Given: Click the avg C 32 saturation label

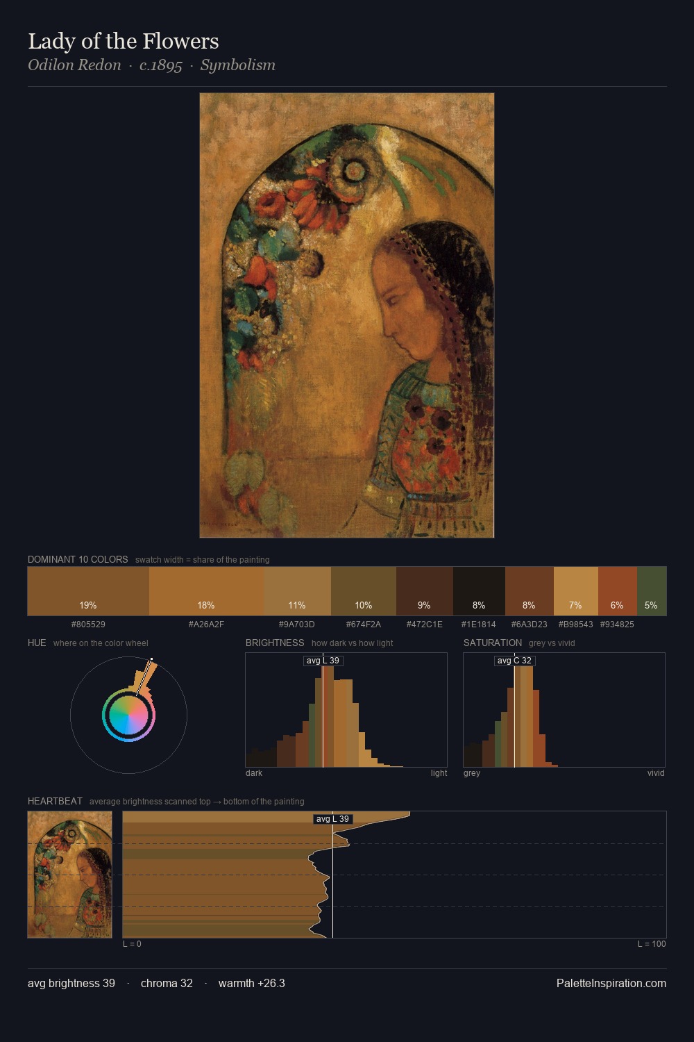Looking at the screenshot, I should 514,661.
